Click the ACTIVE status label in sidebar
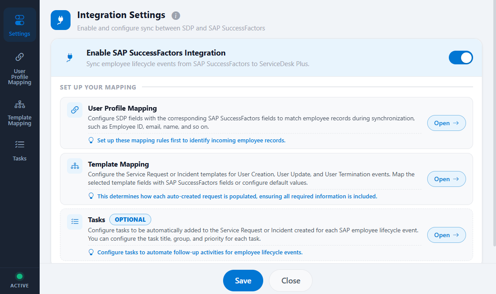 19,286
